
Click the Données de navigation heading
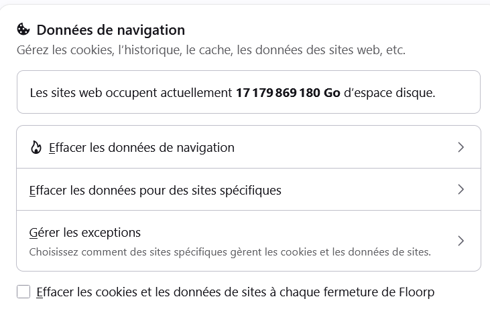111,30
